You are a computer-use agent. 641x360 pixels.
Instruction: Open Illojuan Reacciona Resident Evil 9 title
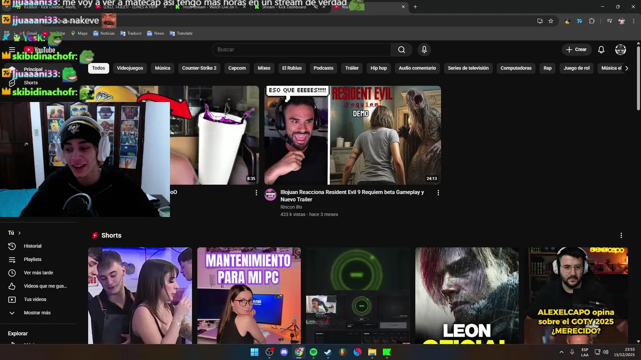(352, 195)
